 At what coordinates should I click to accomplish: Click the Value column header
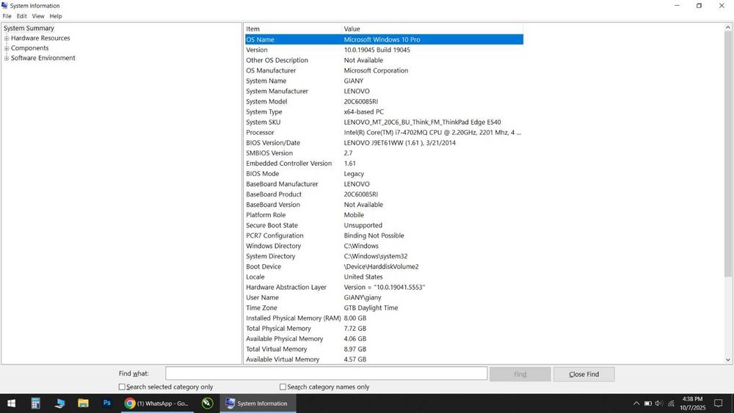(x=432, y=29)
